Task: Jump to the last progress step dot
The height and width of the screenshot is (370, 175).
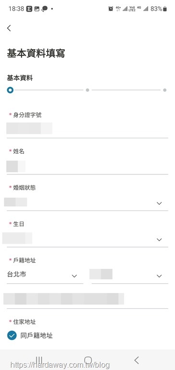Action: [164, 90]
